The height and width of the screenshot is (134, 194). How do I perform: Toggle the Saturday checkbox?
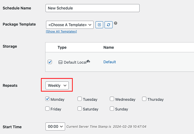click(80, 109)
